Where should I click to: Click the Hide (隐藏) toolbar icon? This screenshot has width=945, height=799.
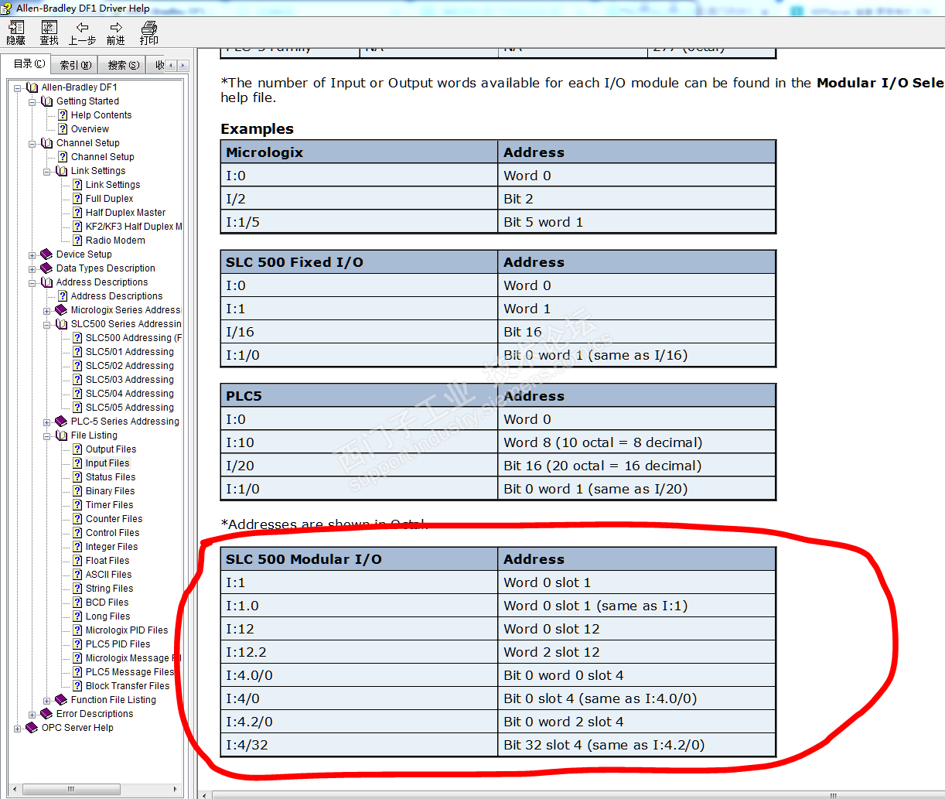(15, 33)
